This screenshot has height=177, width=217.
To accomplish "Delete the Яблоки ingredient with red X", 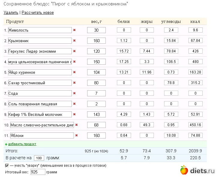I will pos(76,135).
